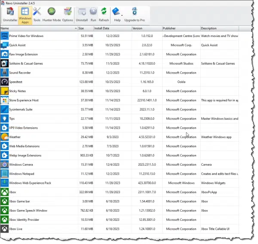Sort the list by Name column header
Screen dimensions: 258x244
[x=39, y=28]
